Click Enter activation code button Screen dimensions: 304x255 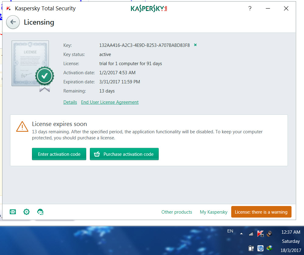click(59, 154)
